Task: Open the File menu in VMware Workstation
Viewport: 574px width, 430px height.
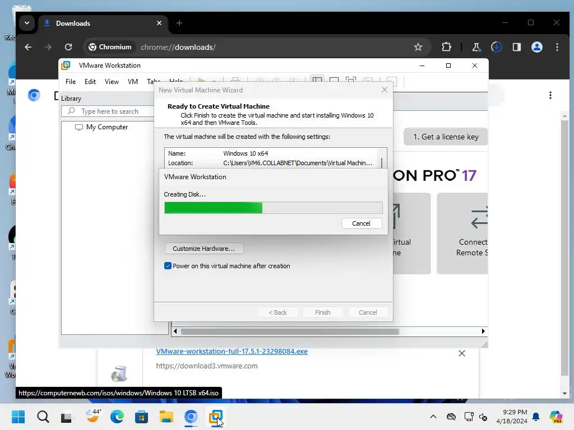Action: pos(71,82)
